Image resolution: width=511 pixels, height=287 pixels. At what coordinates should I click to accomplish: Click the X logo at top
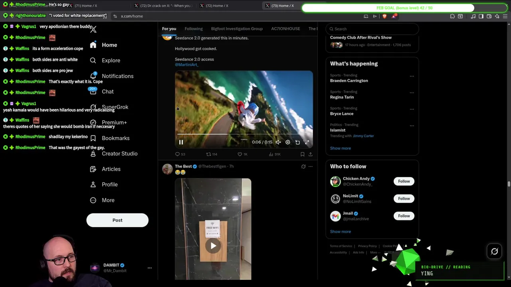pos(93,29)
